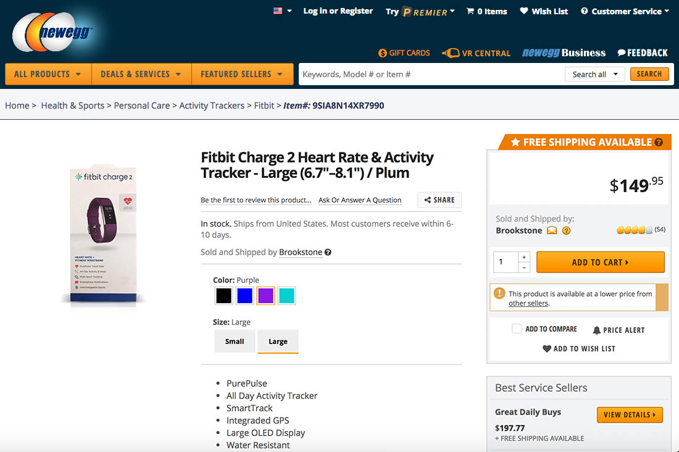Expand the country flag selector
The height and width of the screenshot is (452, 679).
point(282,11)
